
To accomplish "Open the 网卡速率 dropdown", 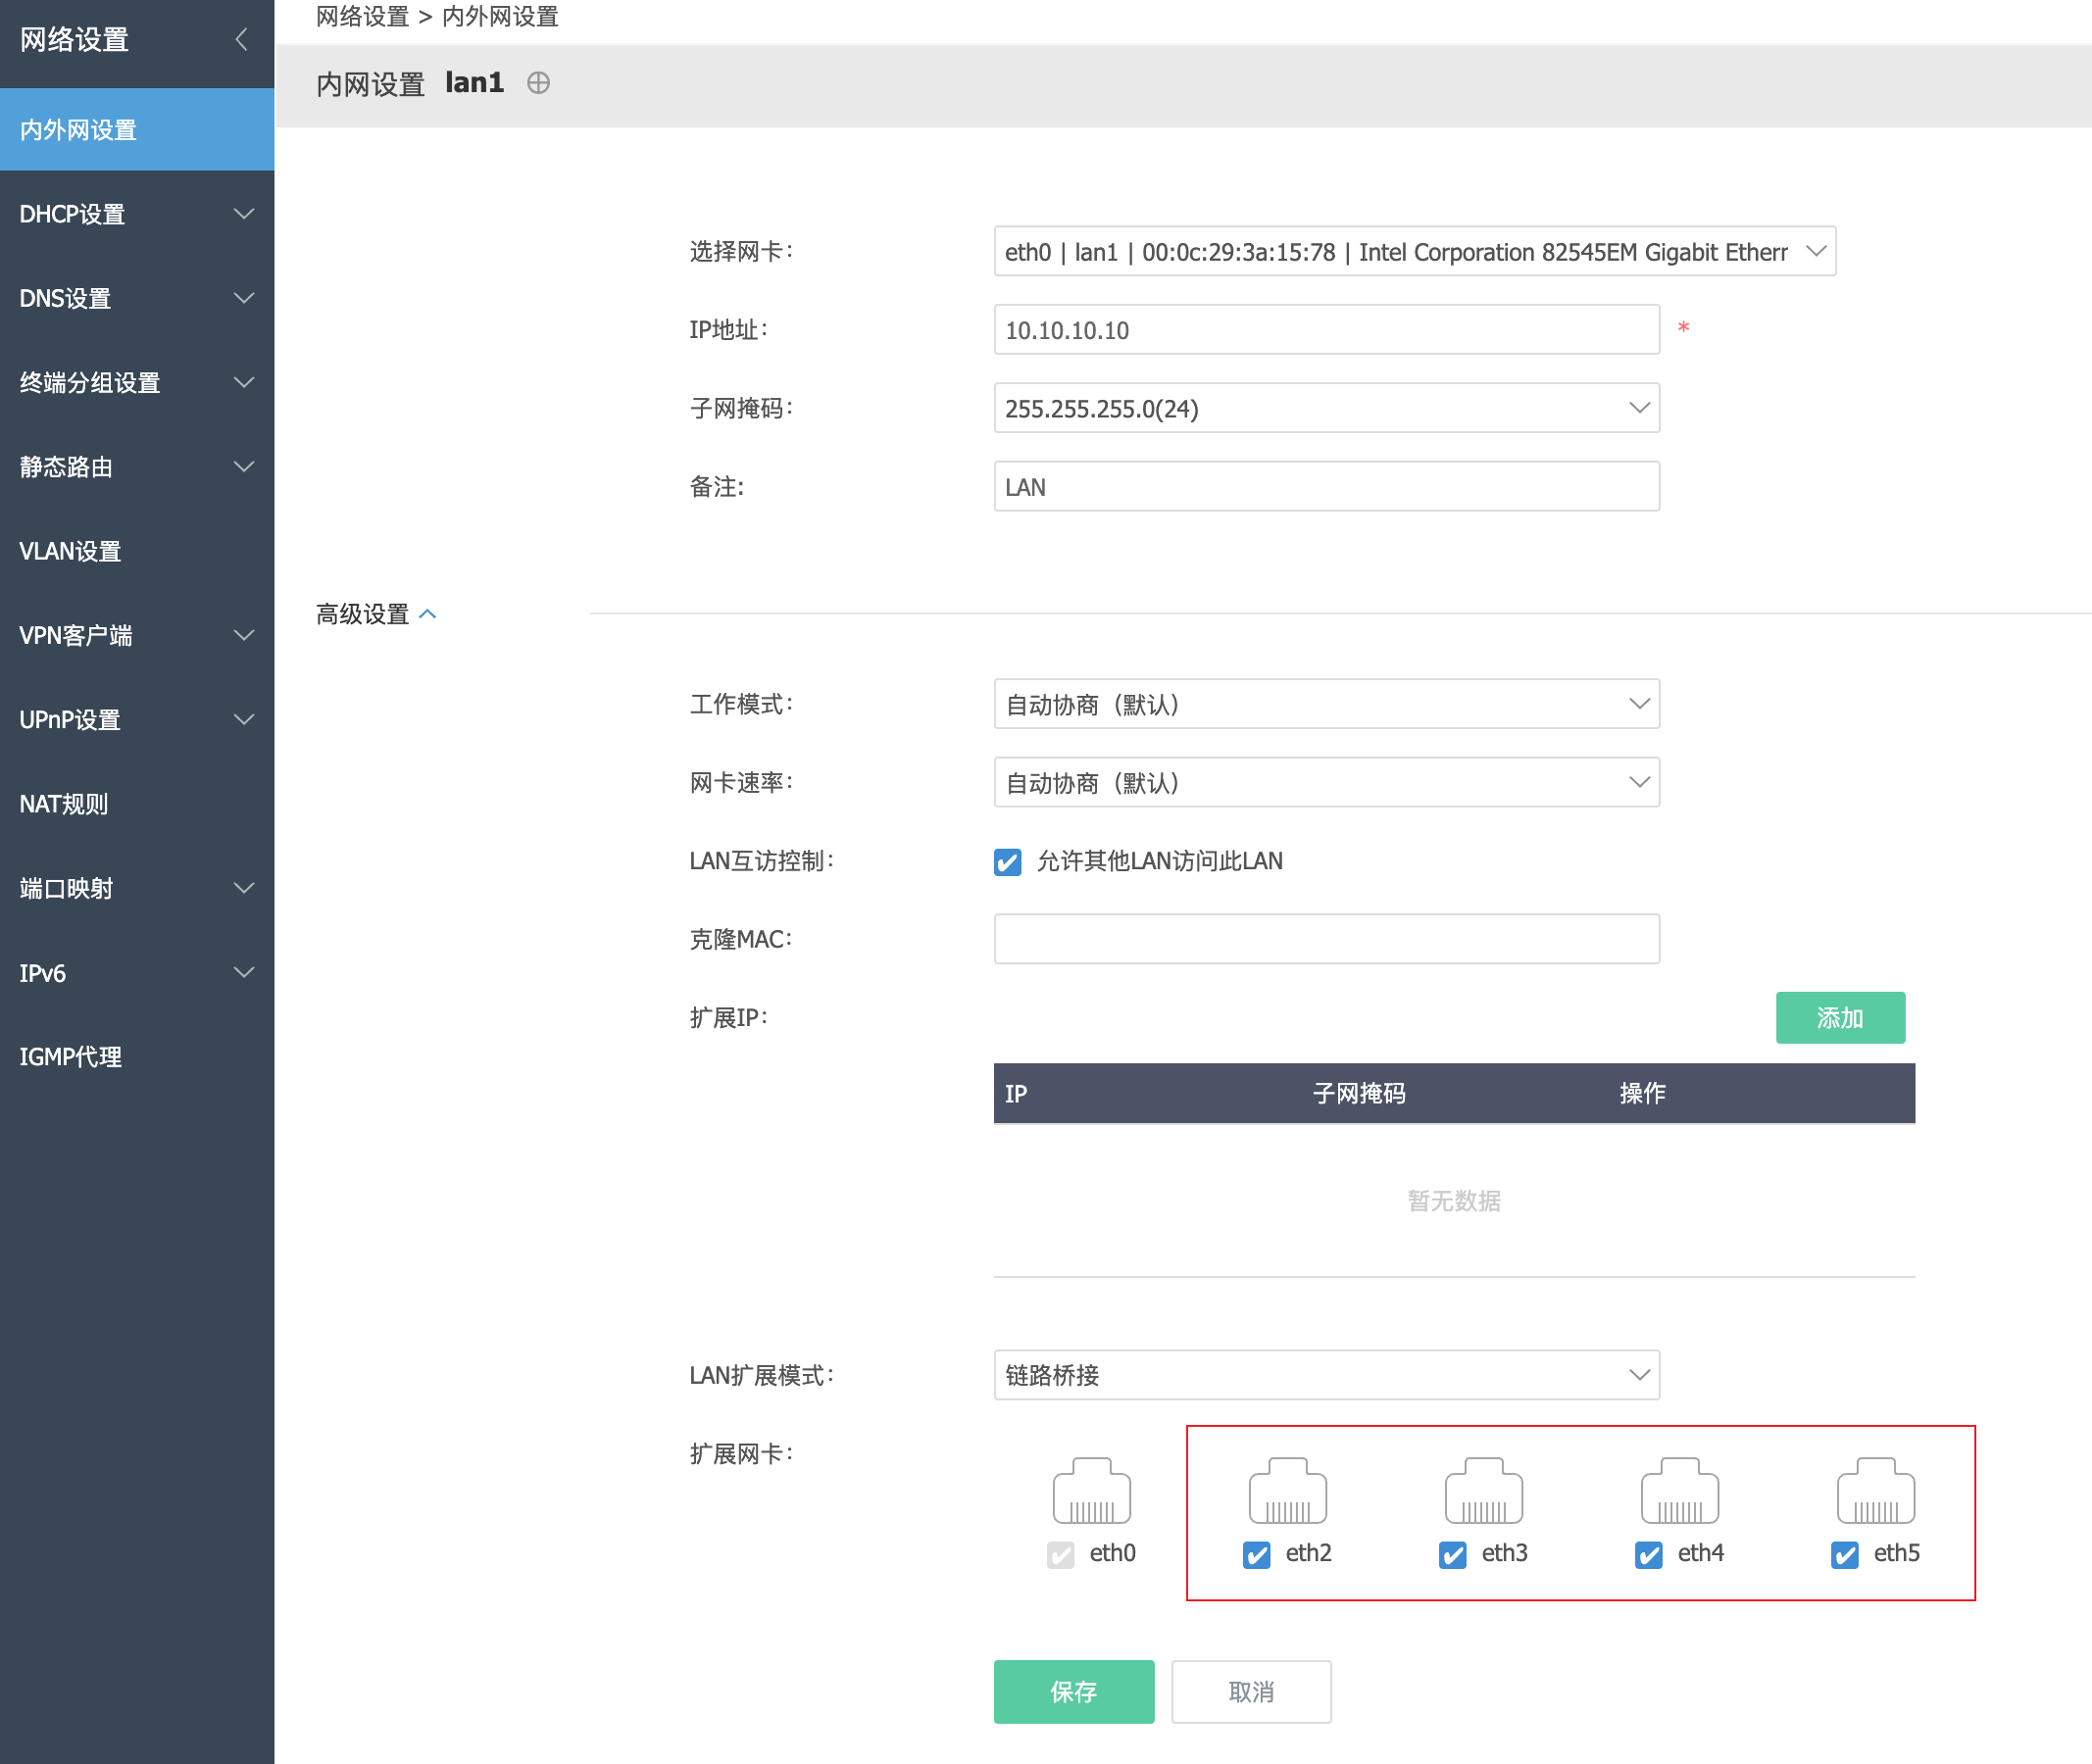I will click(1325, 783).
